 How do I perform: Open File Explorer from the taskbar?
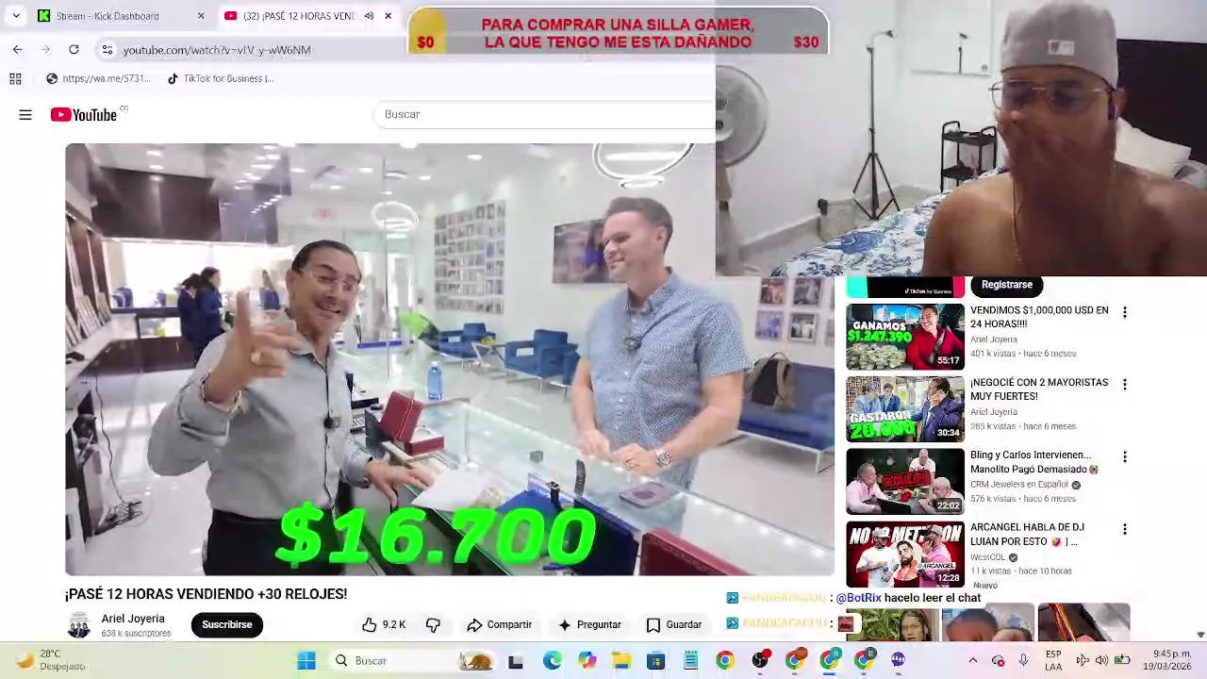click(621, 661)
